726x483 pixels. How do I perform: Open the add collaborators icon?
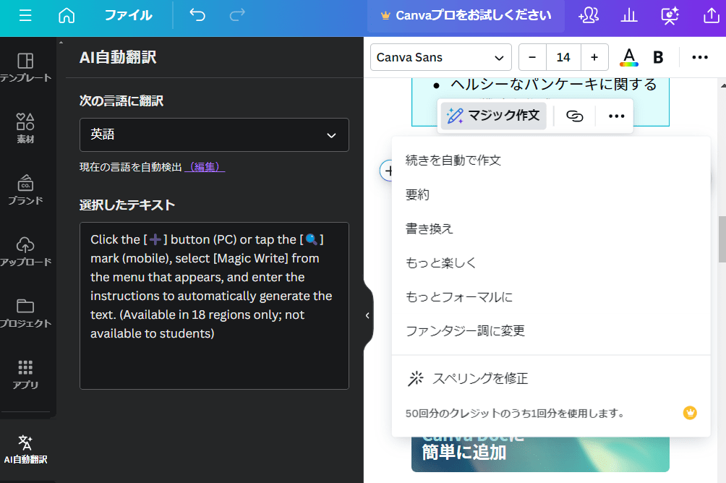click(589, 15)
